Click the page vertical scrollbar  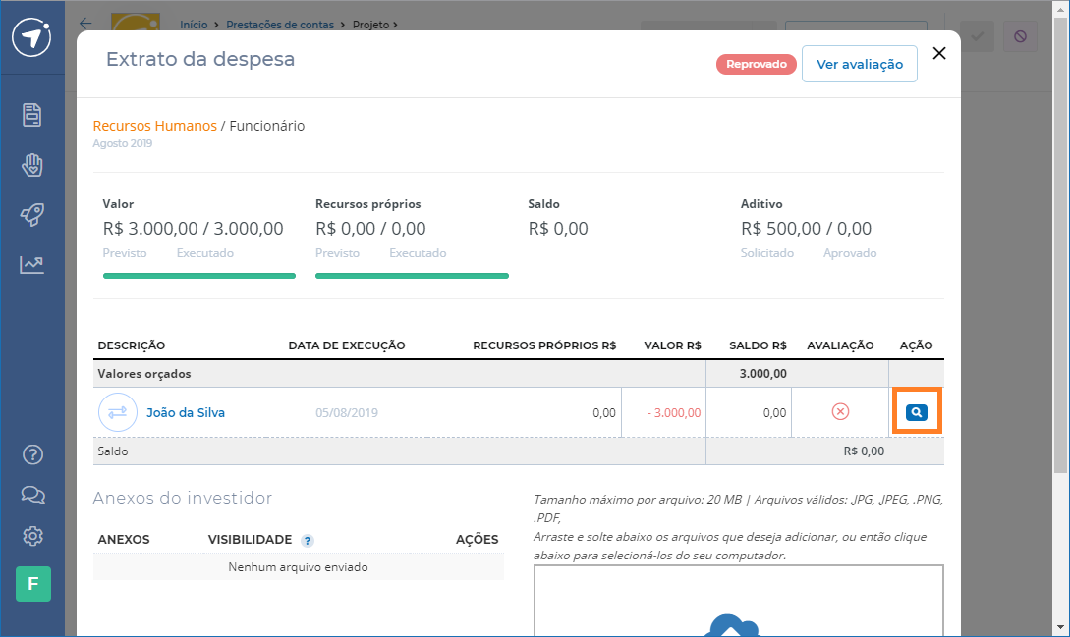pos(1060,245)
